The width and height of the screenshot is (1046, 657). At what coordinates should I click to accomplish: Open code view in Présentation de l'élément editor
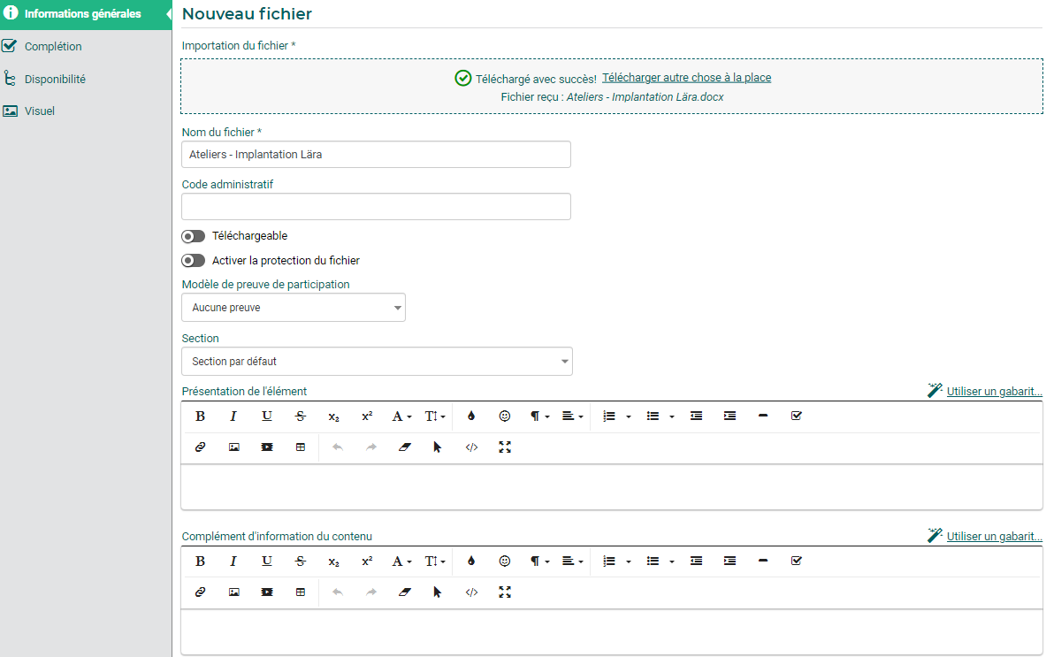471,447
